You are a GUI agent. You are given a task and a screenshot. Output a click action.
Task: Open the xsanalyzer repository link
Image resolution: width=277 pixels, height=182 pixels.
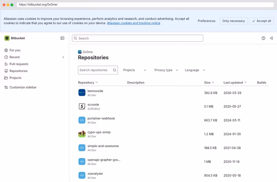pyautogui.click(x=95, y=174)
